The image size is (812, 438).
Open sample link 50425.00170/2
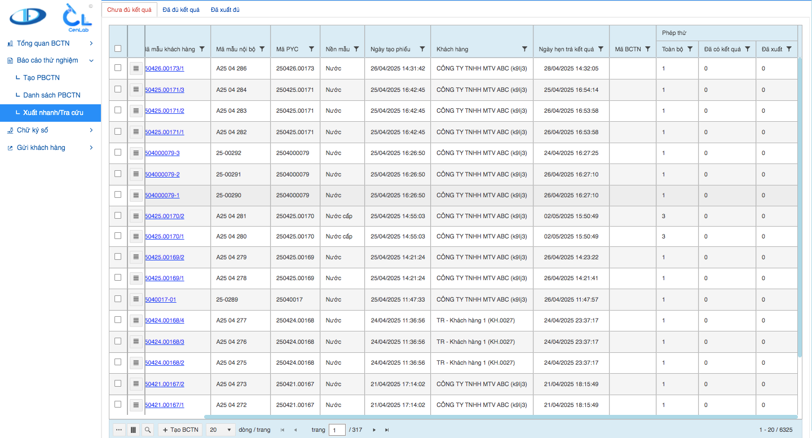click(165, 216)
